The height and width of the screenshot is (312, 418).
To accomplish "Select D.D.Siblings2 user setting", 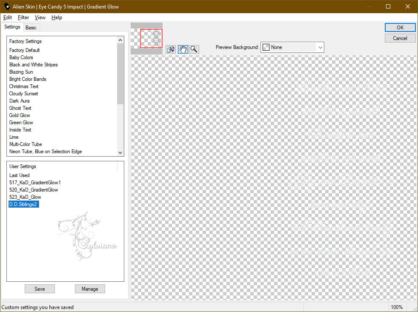I will 24,204.
